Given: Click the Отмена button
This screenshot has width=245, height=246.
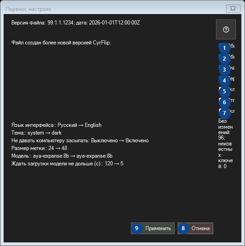Looking at the screenshot, I should (195, 228).
